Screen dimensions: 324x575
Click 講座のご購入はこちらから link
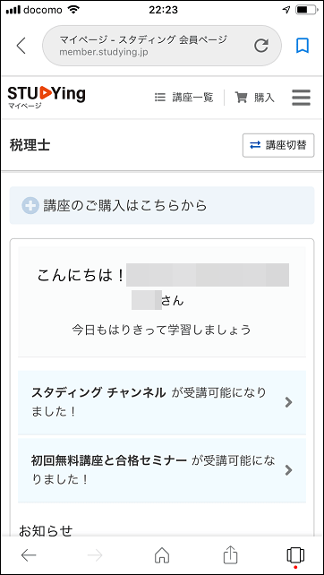125,205
